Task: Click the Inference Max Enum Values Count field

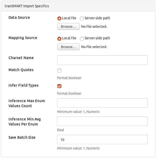Action: coord(102,103)
